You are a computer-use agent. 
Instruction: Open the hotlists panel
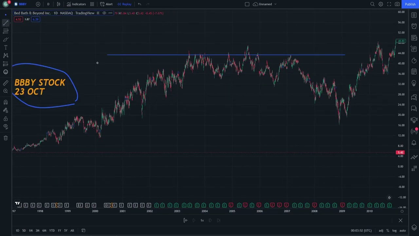[x=414, y=61]
